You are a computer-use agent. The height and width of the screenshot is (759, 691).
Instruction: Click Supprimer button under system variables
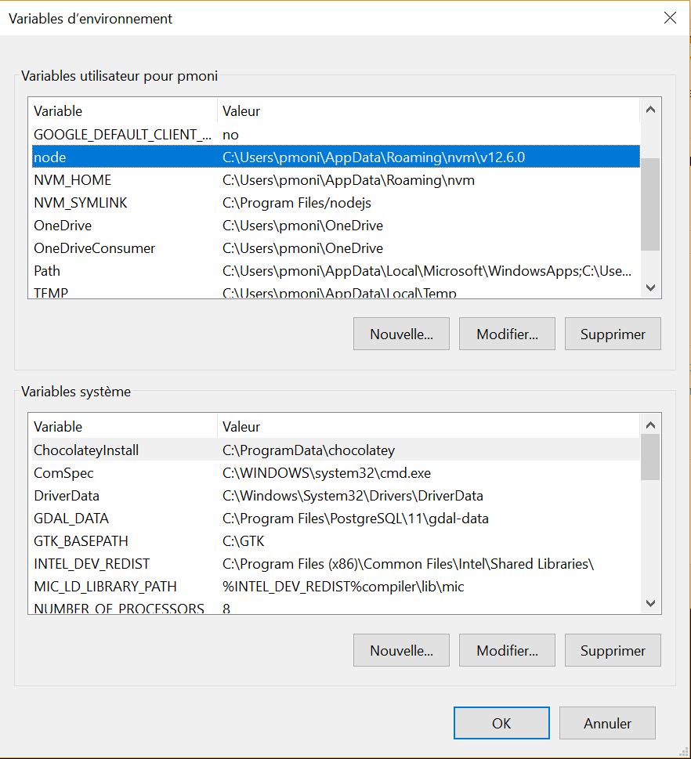(x=613, y=650)
